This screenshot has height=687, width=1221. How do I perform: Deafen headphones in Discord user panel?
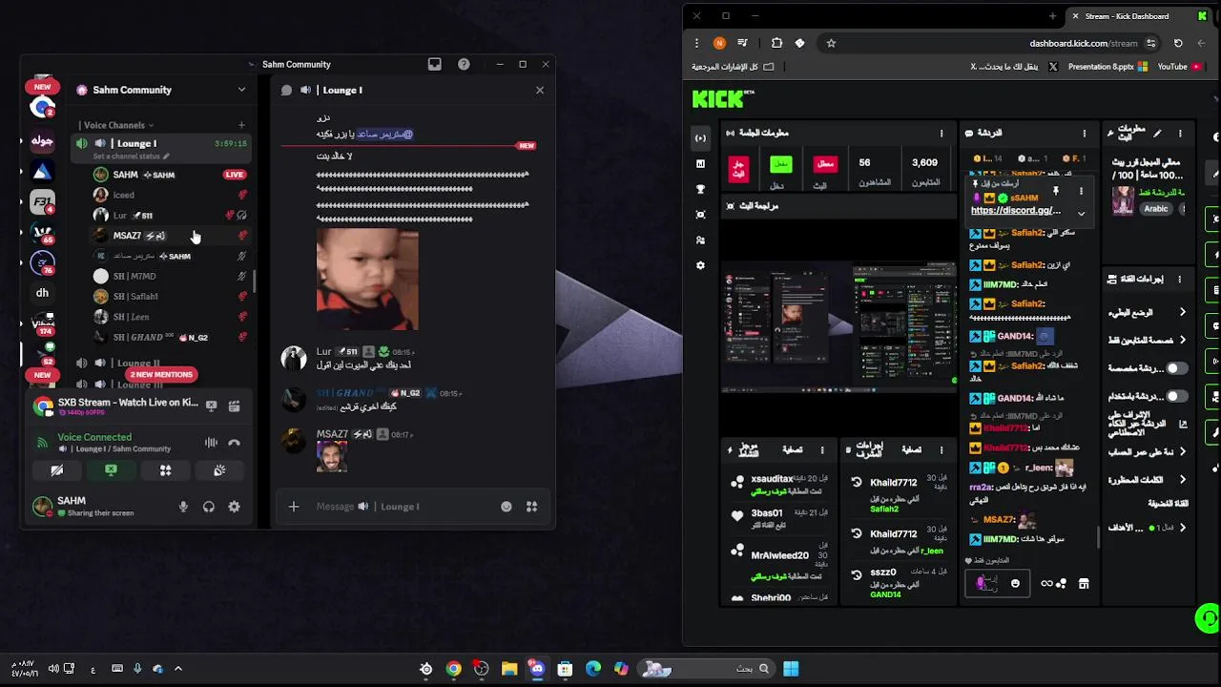tap(209, 507)
